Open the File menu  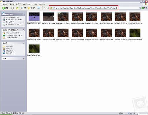coord(5,4)
